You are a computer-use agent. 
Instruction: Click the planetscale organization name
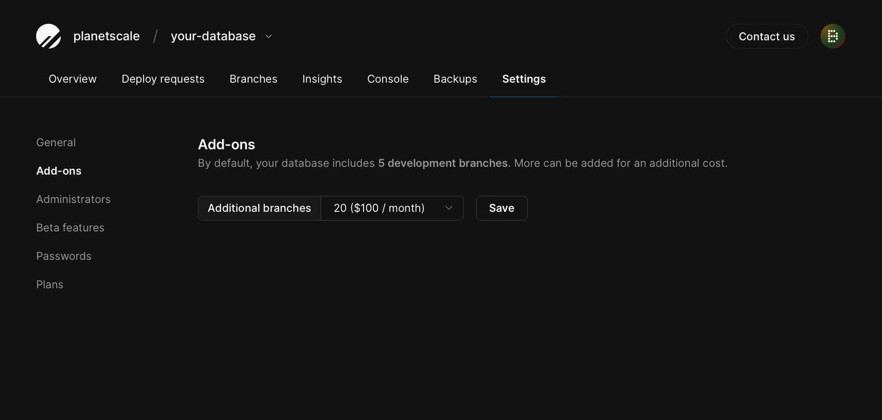tap(106, 36)
